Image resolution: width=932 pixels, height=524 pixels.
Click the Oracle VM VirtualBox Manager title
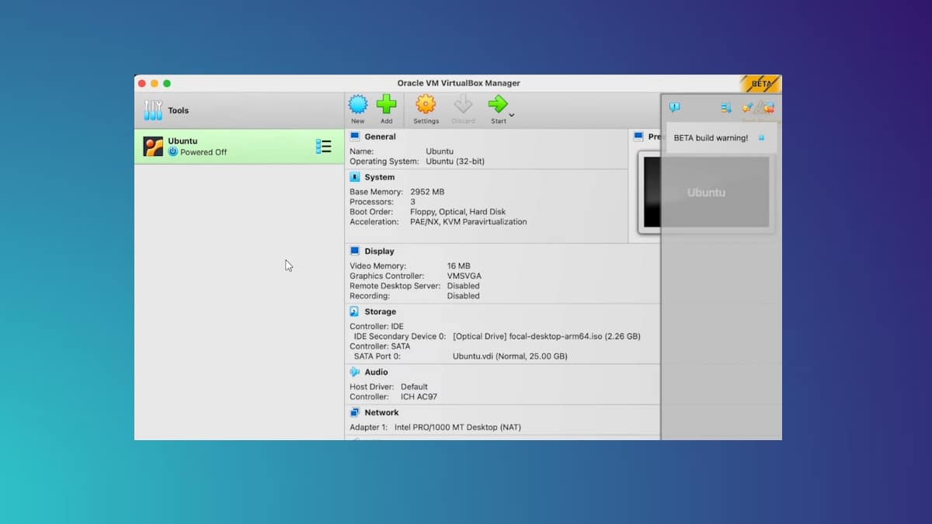coord(458,83)
